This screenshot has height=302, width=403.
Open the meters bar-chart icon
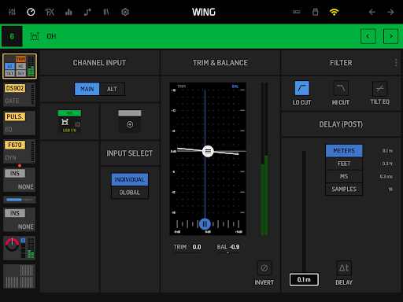coord(68,12)
